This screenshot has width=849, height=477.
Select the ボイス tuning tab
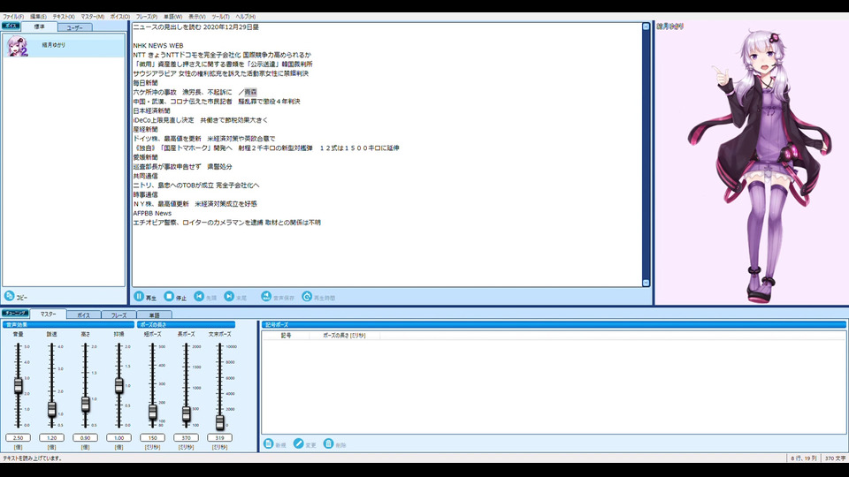point(83,314)
